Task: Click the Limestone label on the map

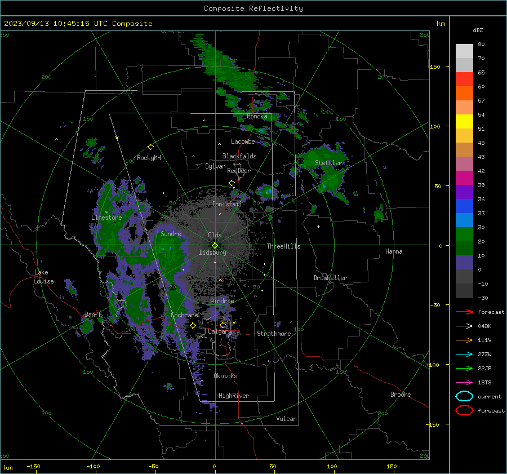Action: [106, 218]
